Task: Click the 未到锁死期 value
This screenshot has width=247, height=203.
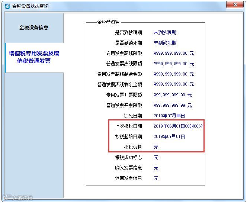Action: tap(165, 43)
